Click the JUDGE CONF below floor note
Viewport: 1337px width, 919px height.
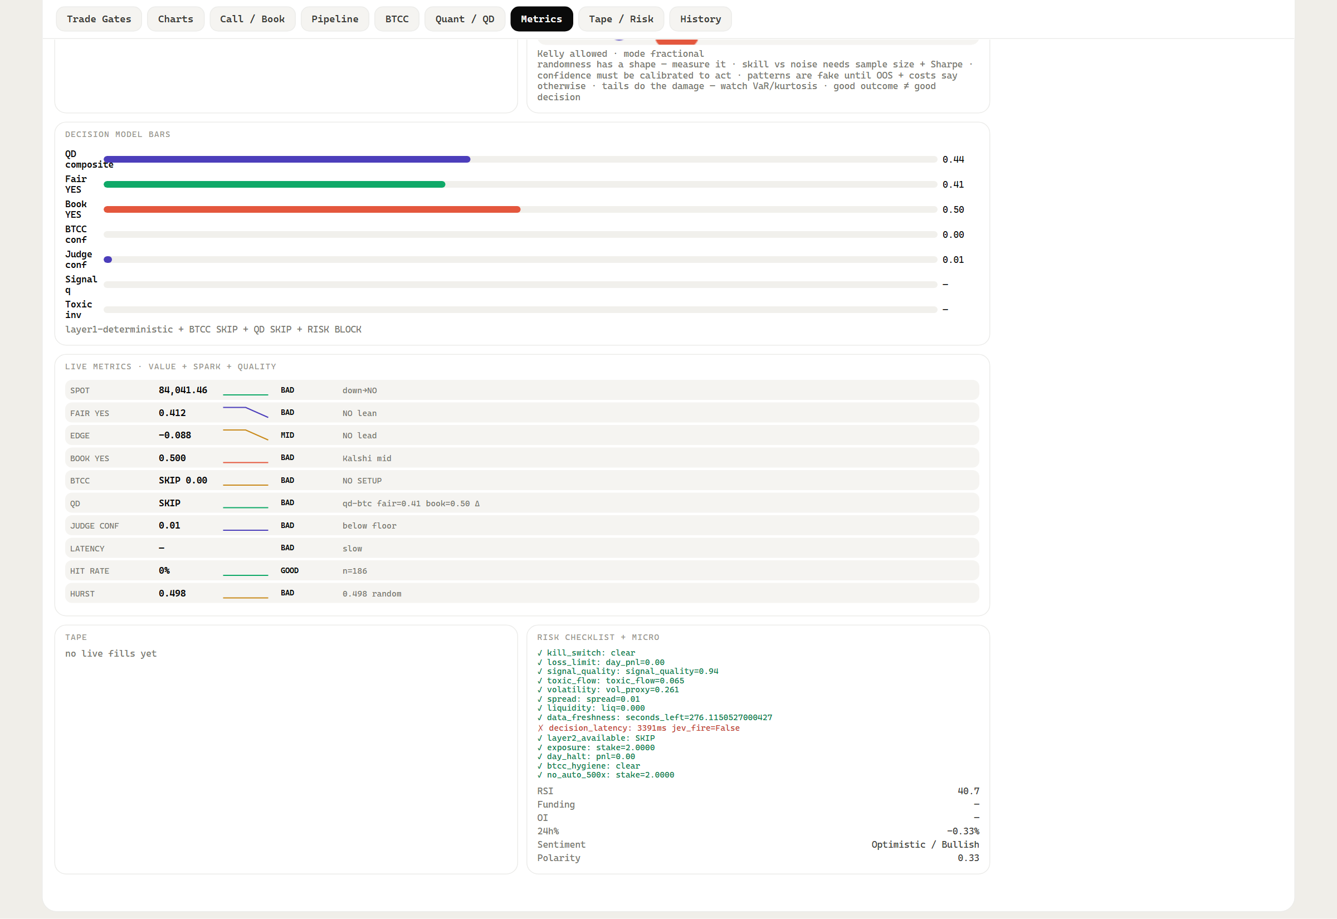coord(369,526)
